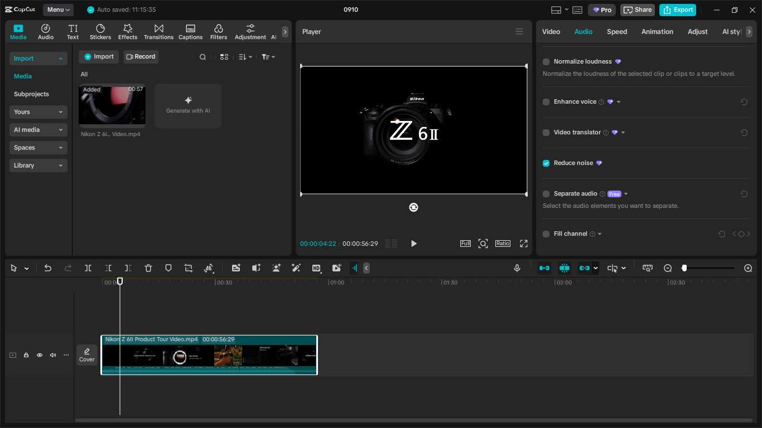Open the sort order dropdown in Media panel

244,56
